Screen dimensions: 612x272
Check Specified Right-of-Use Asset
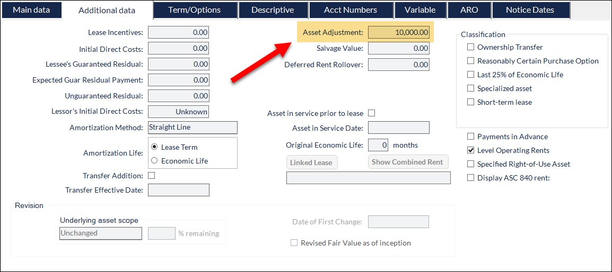470,164
